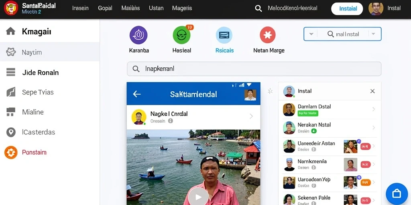Viewport: 411px width, 205px height.
Task: Open Damlarn Dstal avatar
Action: (x=289, y=110)
